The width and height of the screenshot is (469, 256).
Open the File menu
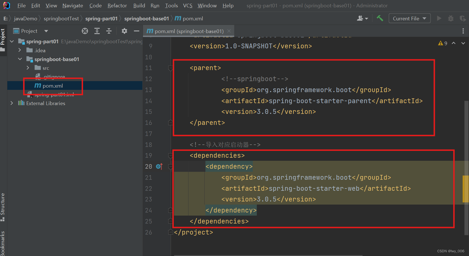[21, 6]
